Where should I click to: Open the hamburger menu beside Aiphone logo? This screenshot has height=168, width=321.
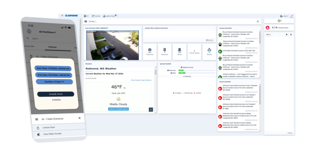pyautogui.click(x=62, y=15)
